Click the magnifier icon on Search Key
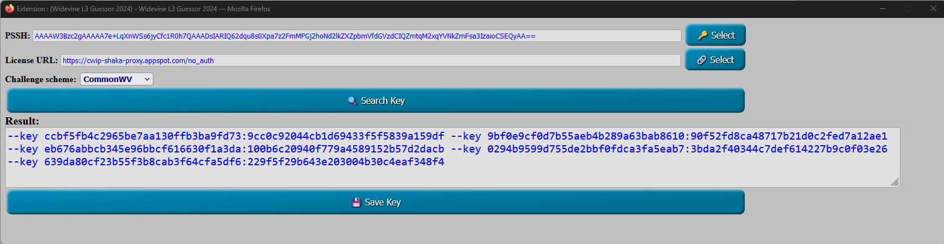This screenshot has width=944, height=244. click(352, 101)
